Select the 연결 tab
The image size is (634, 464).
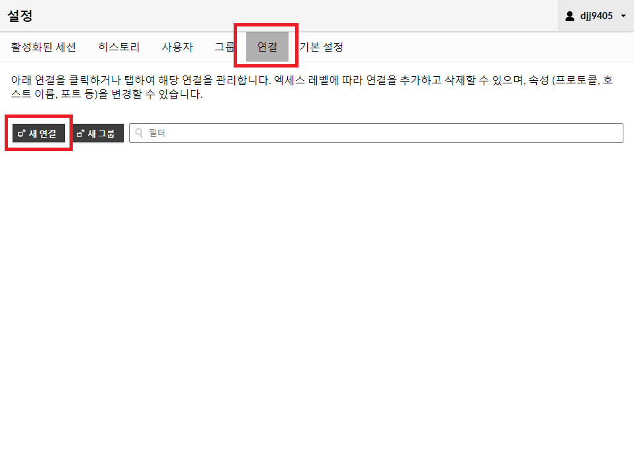pyautogui.click(x=267, y=47)
